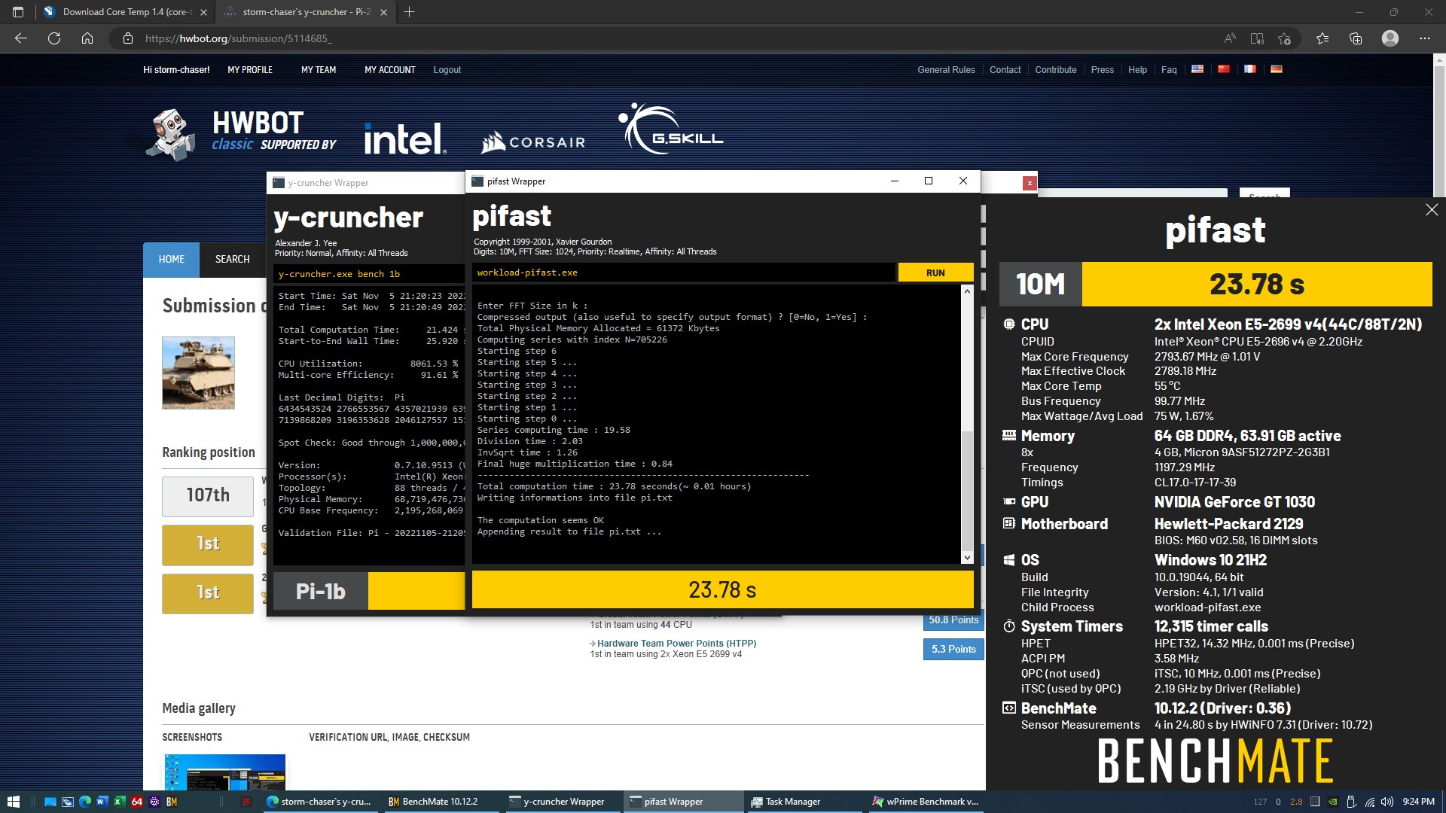Click the workload-pifast.exe command field

pos(684,273)
